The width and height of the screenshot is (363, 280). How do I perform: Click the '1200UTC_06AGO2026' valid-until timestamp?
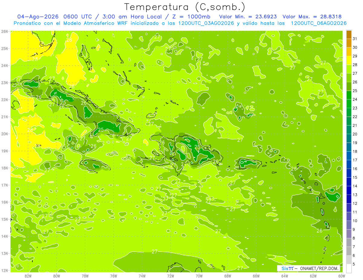[x=318, y=23]
